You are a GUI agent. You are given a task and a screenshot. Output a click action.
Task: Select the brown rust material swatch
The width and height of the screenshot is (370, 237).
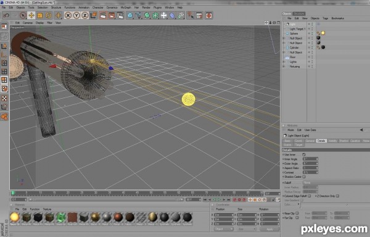[72, 217]
